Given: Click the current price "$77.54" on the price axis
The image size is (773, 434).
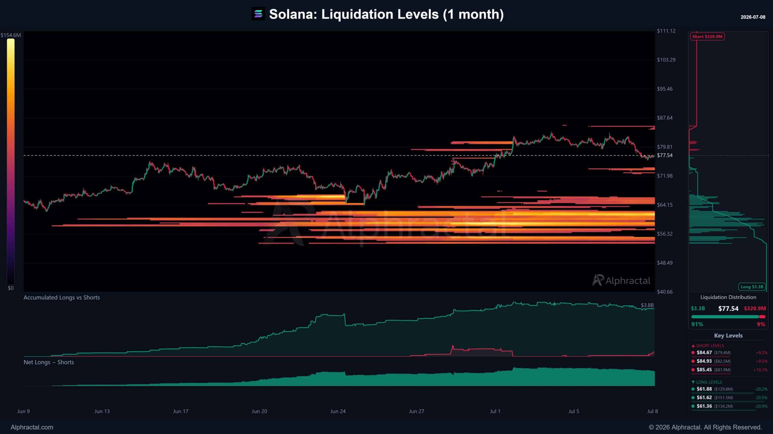Looking at the screenshot, I should point(665,155).
